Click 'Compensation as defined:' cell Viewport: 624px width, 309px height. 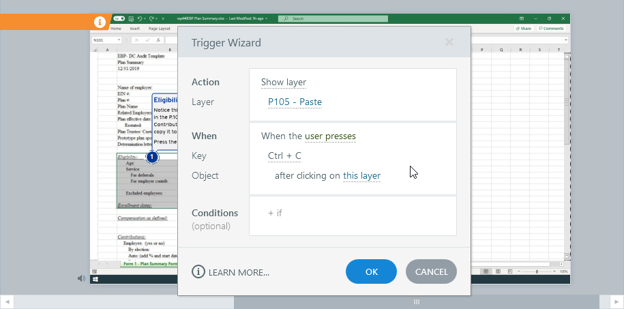[143, 218]
